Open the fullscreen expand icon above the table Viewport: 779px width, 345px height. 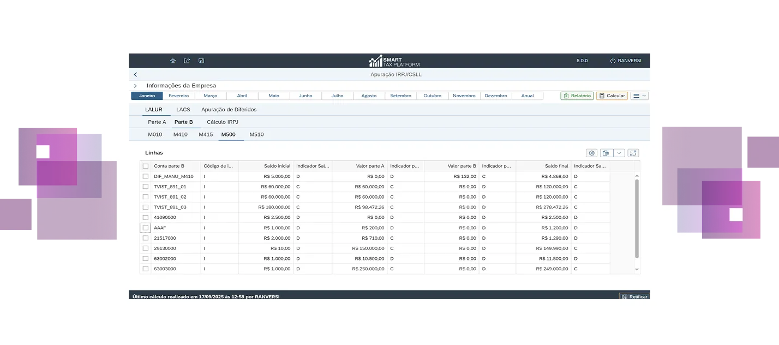tap(633, 153)
